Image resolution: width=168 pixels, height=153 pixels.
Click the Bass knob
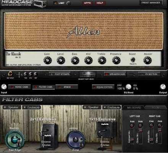point(75,60)
